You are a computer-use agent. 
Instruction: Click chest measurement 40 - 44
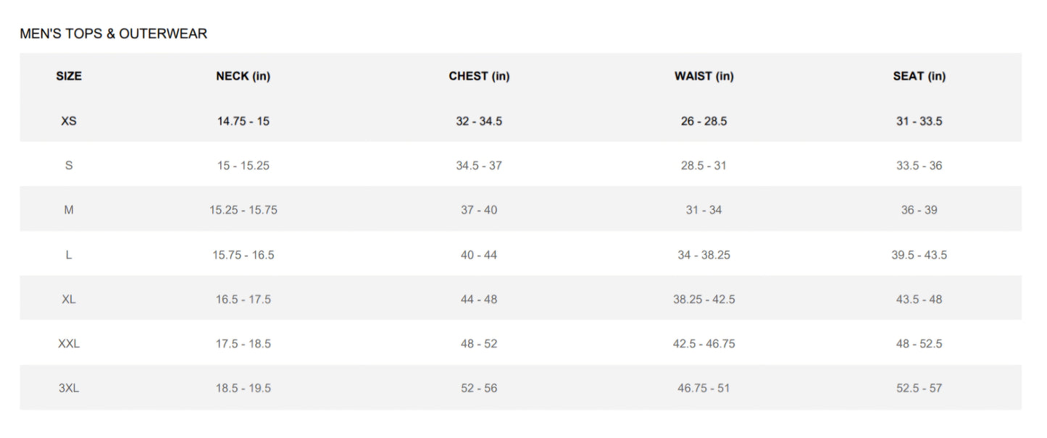(x=479, y=255)
